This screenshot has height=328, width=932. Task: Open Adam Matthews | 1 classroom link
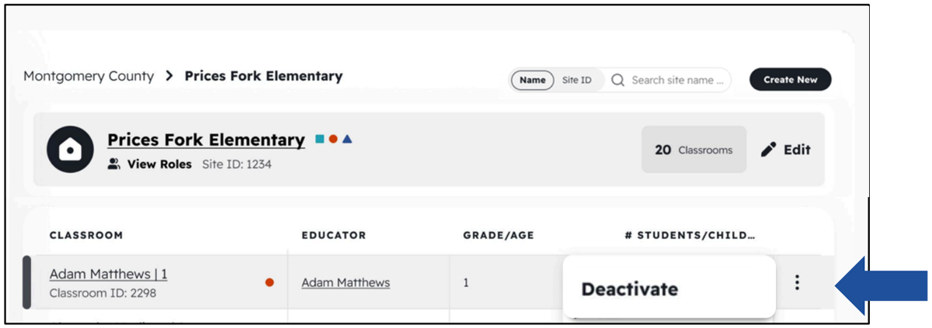coord(108,274)
